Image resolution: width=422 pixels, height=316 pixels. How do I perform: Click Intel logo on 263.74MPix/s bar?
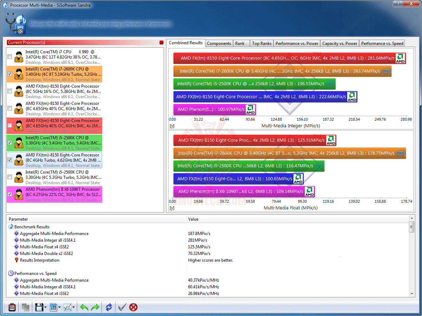[x=386, y=71]
